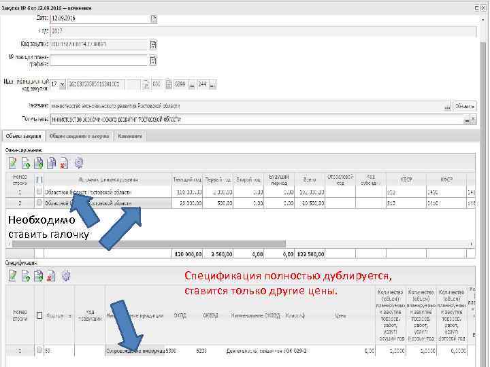Click the horizontal scrollbar thumb of Финансирование table
This screenshot has width=490, height=367.
(149, 244)
